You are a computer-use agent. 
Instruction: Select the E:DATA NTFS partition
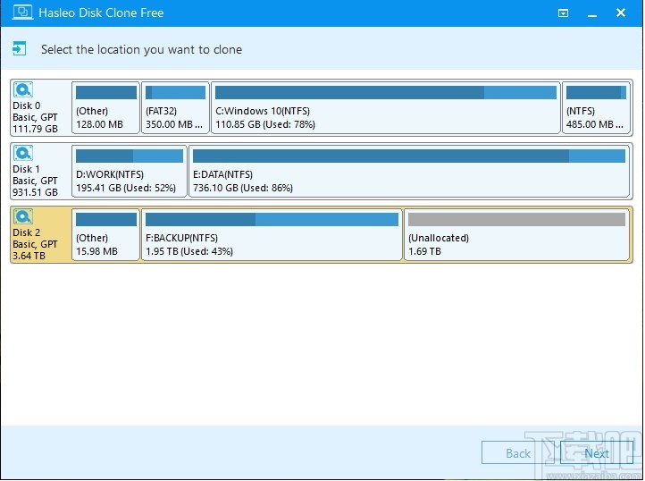(x=409, y=171)
